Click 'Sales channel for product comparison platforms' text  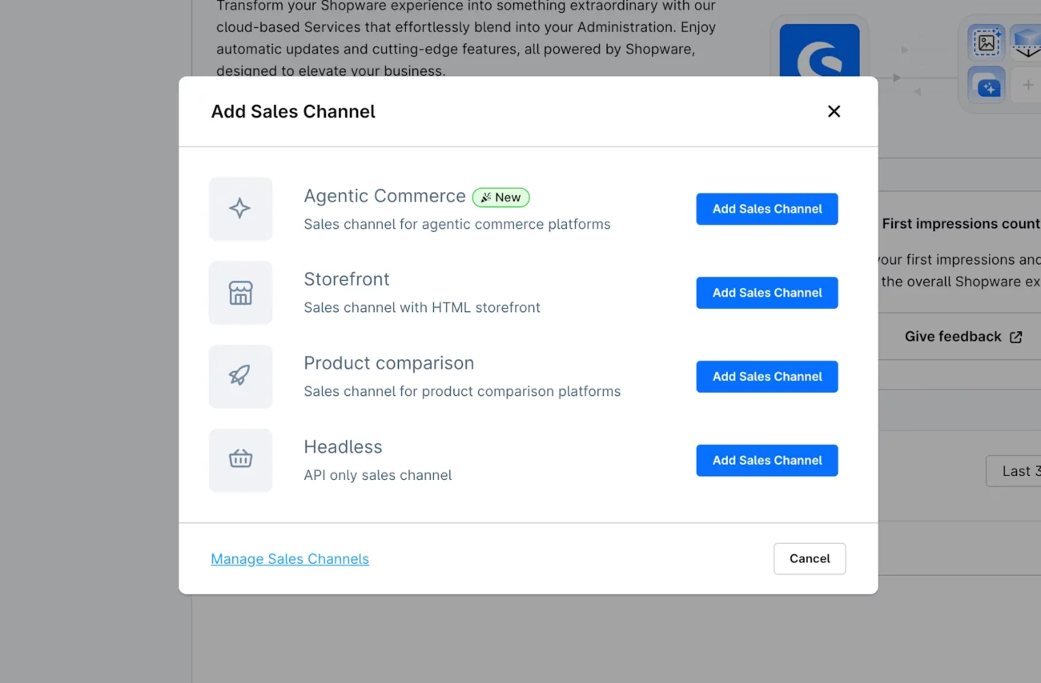click(462, 392)
